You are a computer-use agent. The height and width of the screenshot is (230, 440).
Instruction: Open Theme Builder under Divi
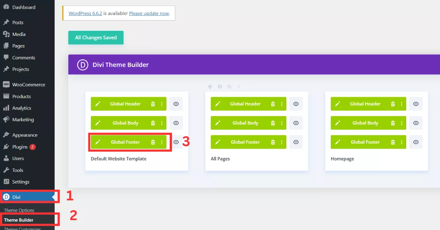(x=19, y=220)
